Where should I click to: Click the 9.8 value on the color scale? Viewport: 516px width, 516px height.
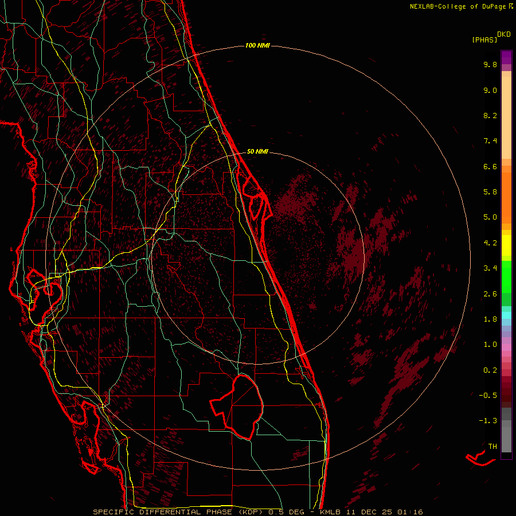(x=490, y=64)
